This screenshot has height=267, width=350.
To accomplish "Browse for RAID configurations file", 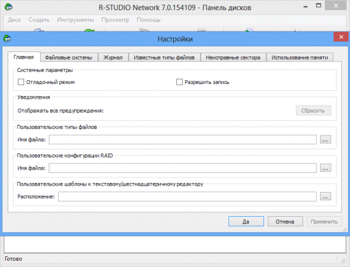I will pos(325,168).
